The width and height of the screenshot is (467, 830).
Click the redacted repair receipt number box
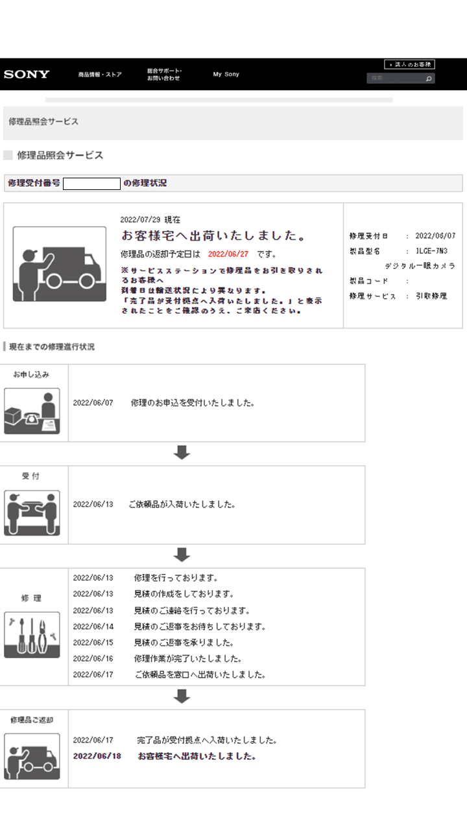click(x=91, y=184)
